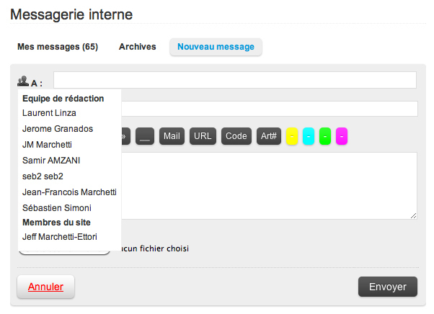Apply the magenta highlight color
The height and width of the screenshot is (314, 434).
pyautogui.click(x=342, y=136)
